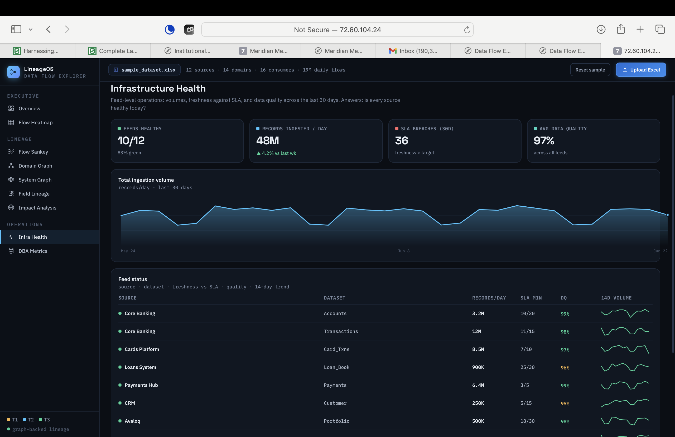The width and height of the screenshot is (675, 437).
Task: Click the Safari address bar
Action: click(337, 30)
